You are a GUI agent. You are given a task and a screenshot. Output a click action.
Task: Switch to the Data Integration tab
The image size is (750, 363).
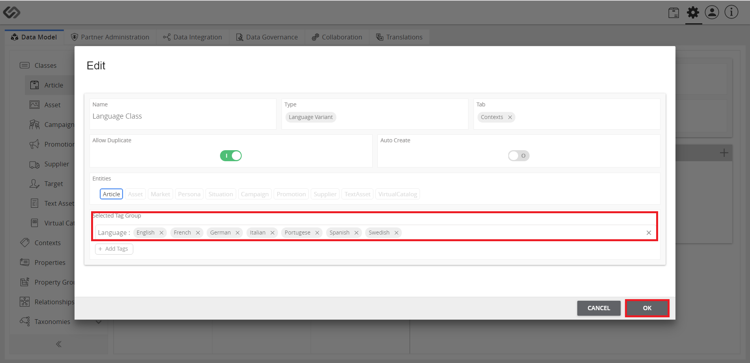click(x=192, y=37)
